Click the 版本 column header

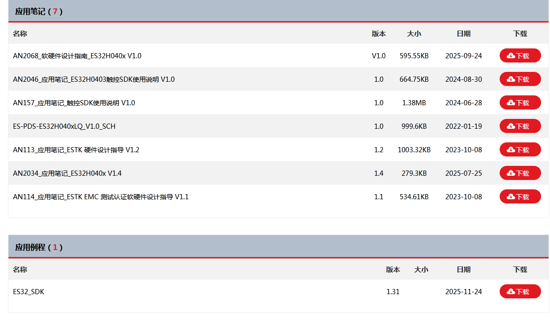point(379,33)
